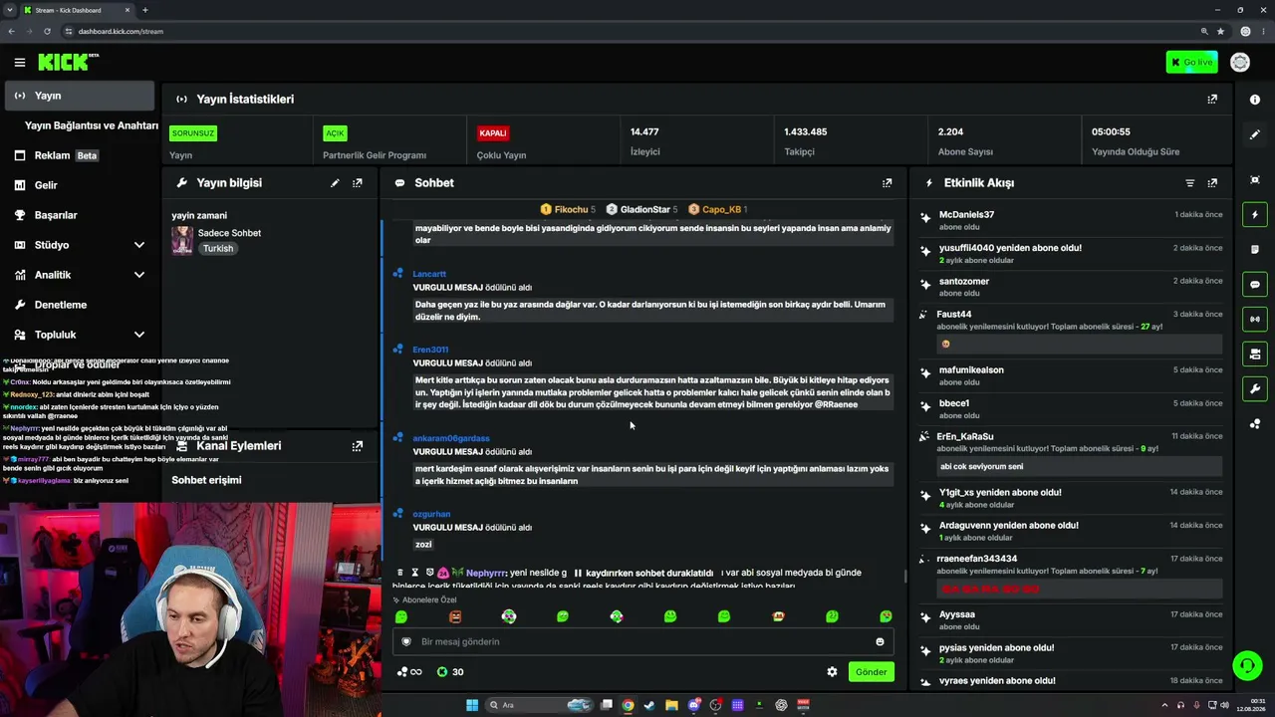Image resolution: width=1275 pixels, height=717 pixels.
Task: Toggle the camera preview panel in right sidebar
Action: coord(1255,355)
